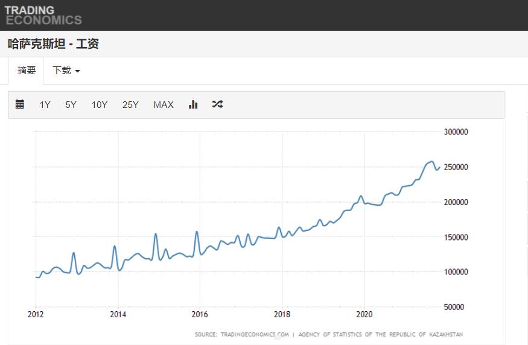Click the wage line peak above 250000

431,162
